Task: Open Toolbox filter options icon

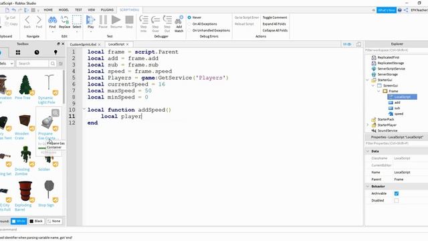Action: tap(61, 64)
